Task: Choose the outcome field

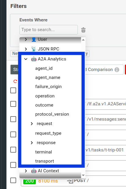Action: (x=44, y=105)
